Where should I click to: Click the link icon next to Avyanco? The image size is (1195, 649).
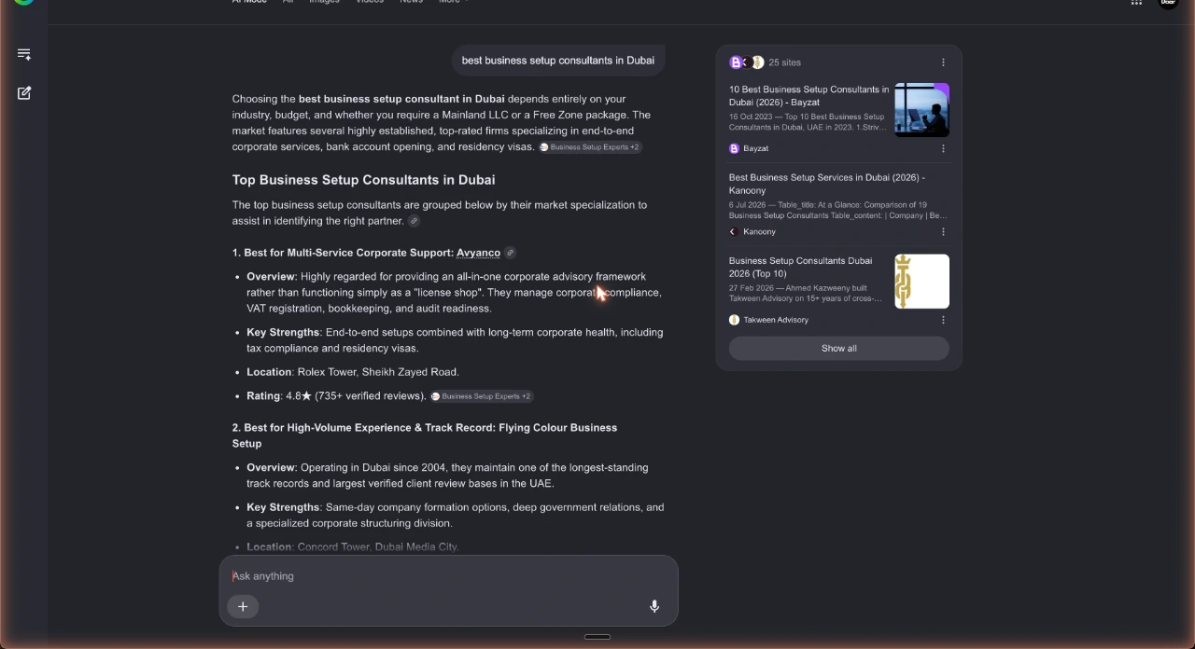(x=510, y=253)
